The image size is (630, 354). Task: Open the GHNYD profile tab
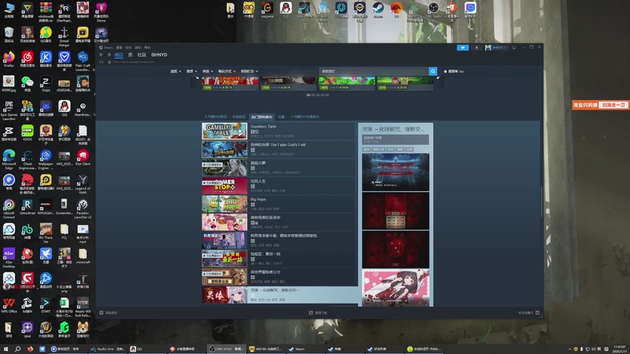[x=159, y=54]
